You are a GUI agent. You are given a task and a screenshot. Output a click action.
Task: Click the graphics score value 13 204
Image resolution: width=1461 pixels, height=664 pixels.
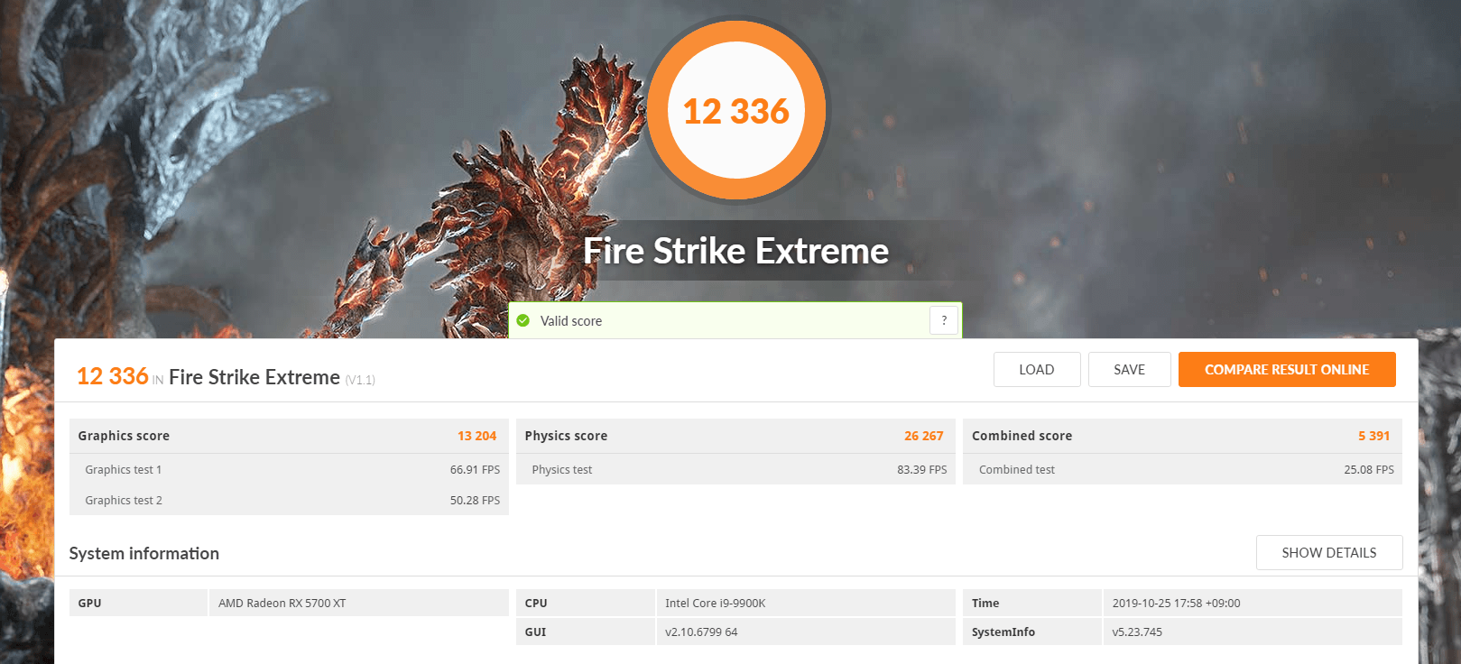[476, 436]
